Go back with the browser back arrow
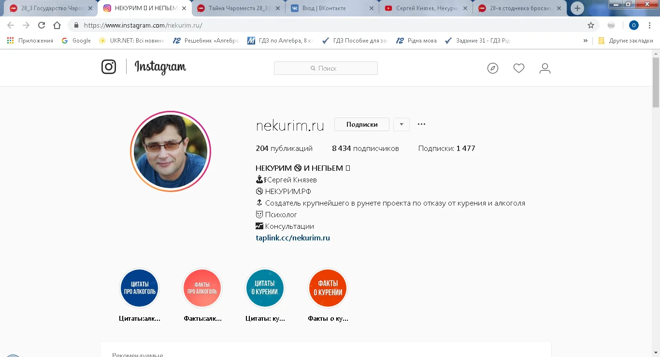 coord(11,25)
